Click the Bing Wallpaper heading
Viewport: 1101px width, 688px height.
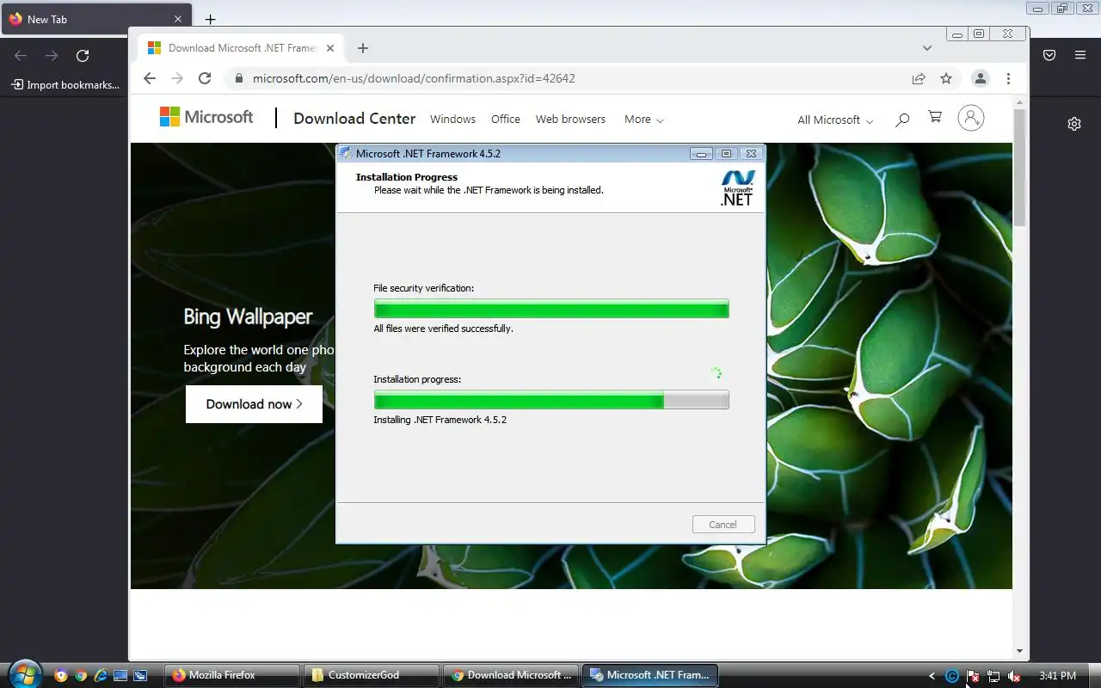point(248,316)
